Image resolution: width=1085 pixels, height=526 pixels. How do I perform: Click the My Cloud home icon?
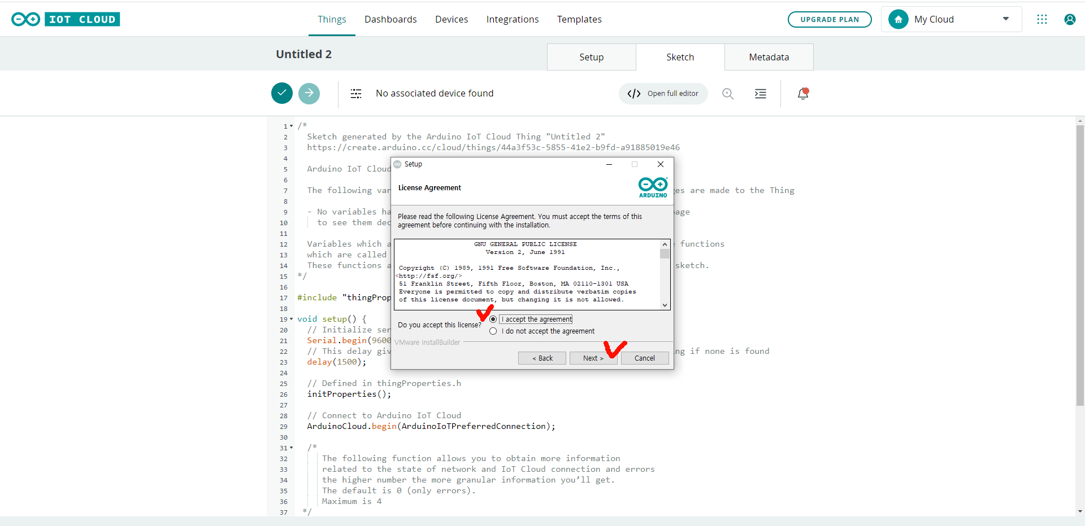point(899,19)
